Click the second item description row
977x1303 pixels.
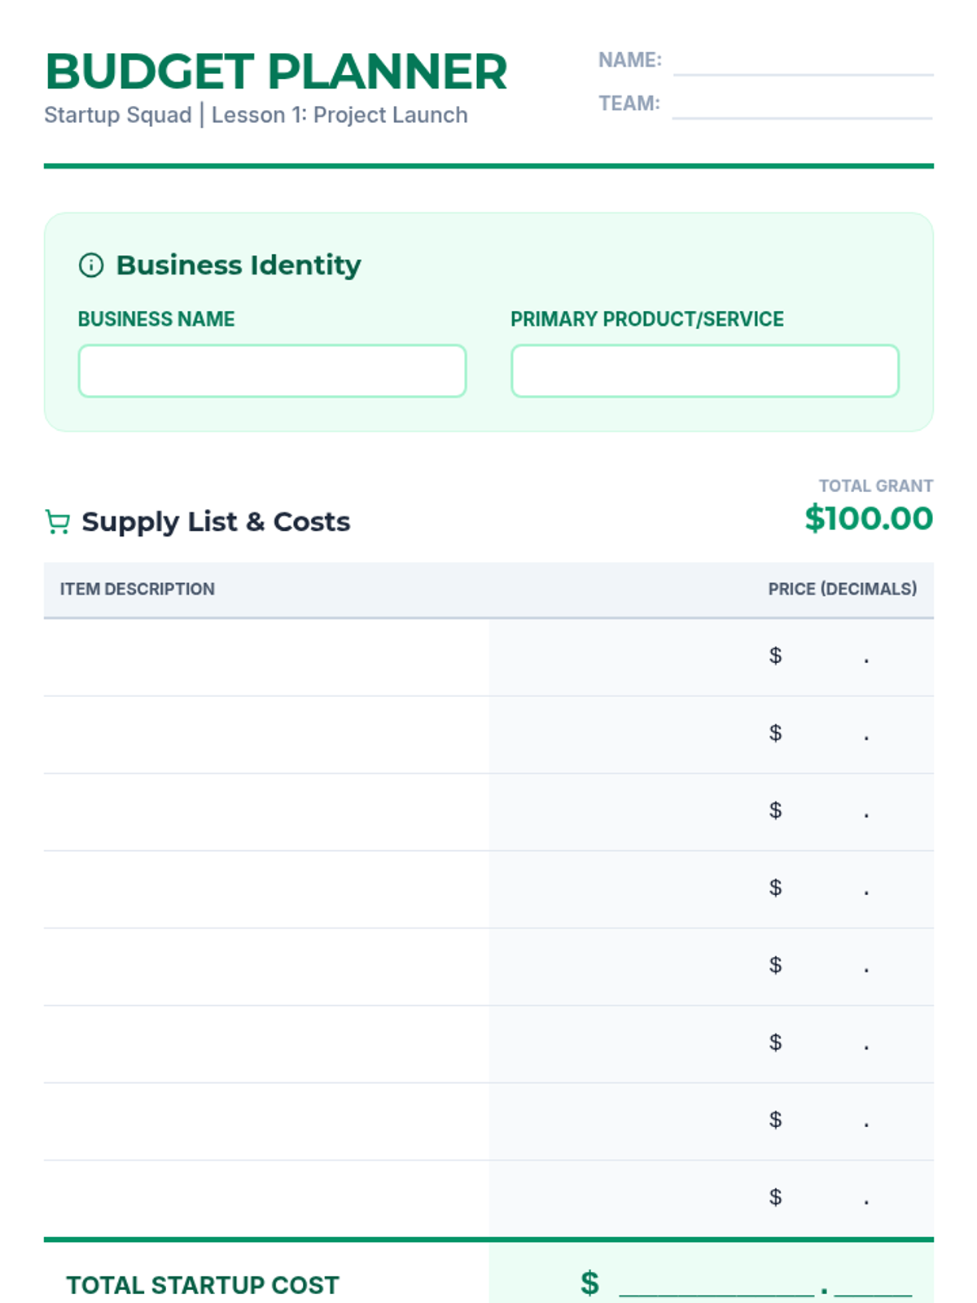point(266,735)
